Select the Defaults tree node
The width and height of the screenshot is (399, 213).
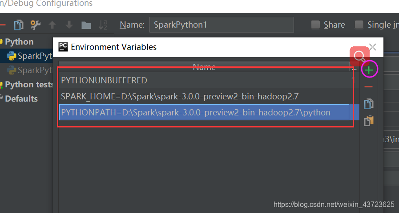tap(21, 98)
